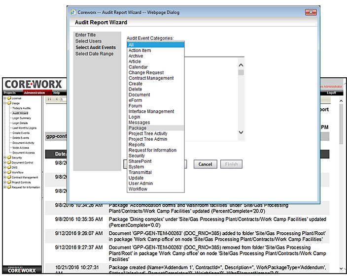This screenshot has width=347, height=280.
Task: Go to the 'Select Users' wizard step
Action: click(88, 41)
